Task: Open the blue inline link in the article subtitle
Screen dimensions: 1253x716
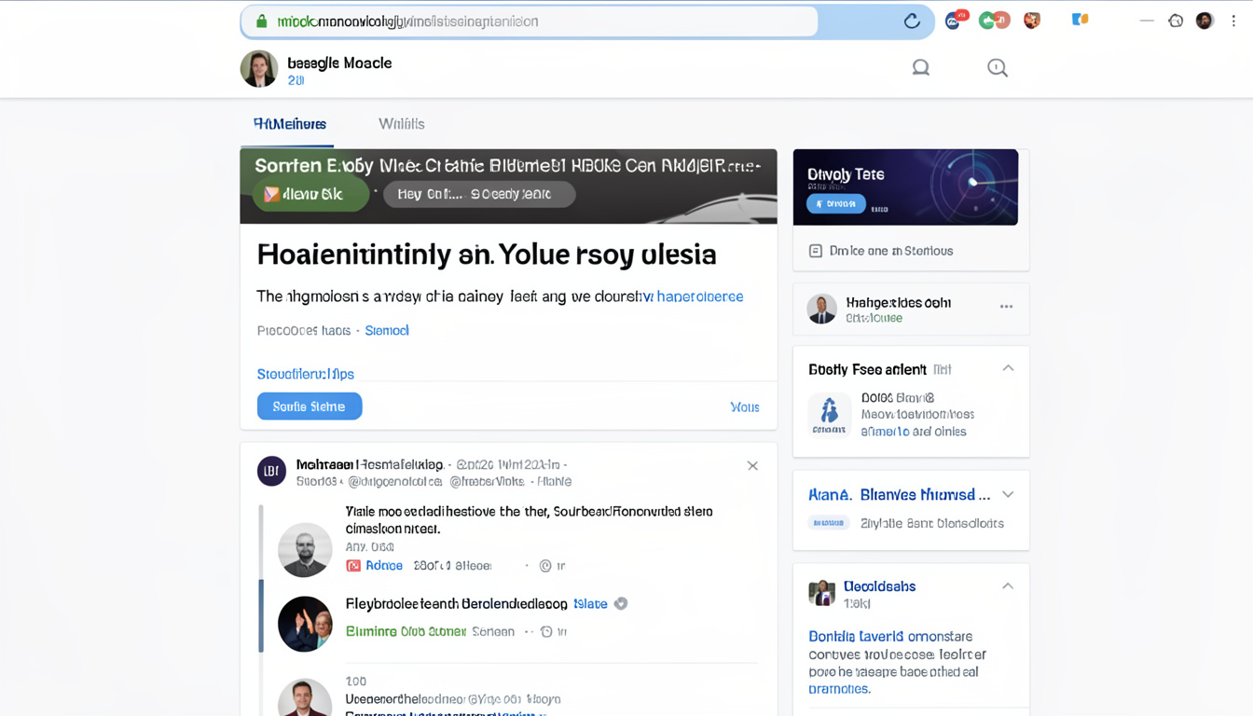Action: click(x=698, y=296)
